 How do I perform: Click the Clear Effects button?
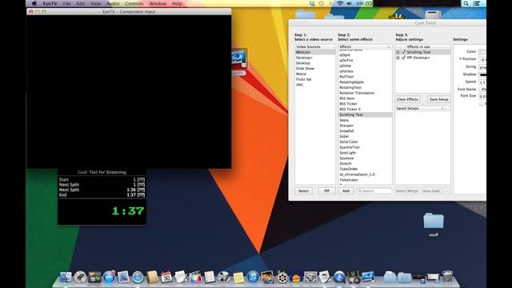click(x=407, y=99)
